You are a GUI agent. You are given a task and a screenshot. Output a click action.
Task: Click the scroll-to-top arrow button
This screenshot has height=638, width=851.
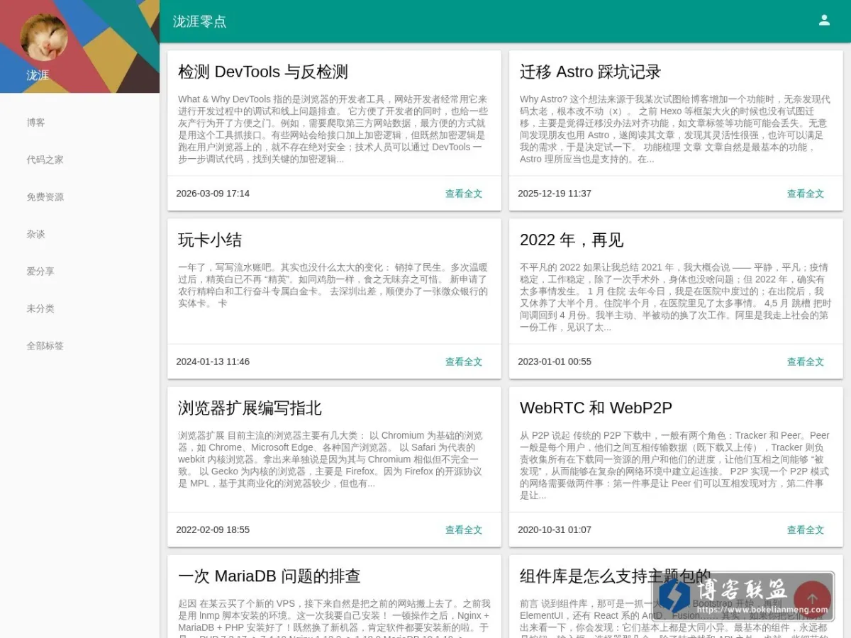(x=812, y=599)
